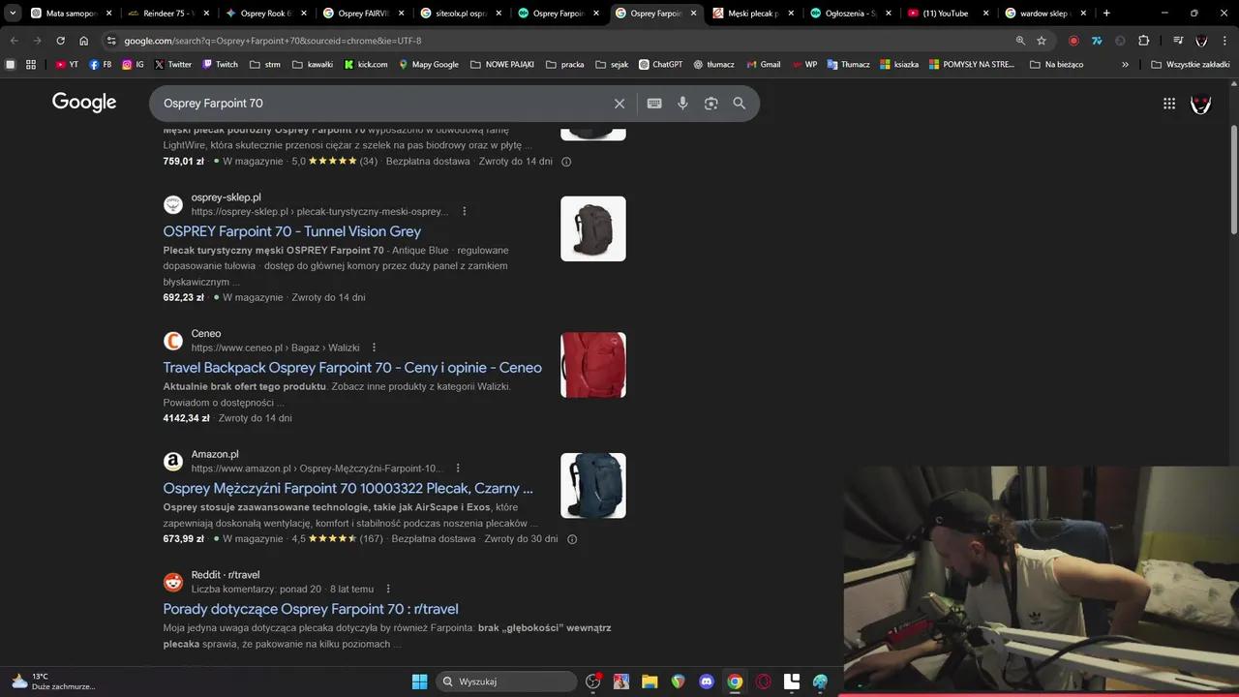The image size is (1239, 697).
Task: Open 'Porady dotyczące Osprey Farpoint 70' Reddit link
Action: click(x=311, y=609)
